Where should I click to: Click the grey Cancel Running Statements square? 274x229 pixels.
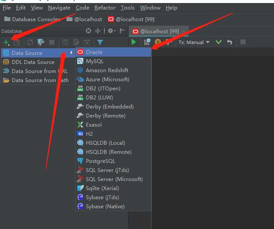tap(243, 42)
